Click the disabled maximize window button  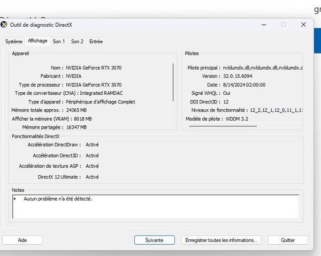tap(284, 25)
